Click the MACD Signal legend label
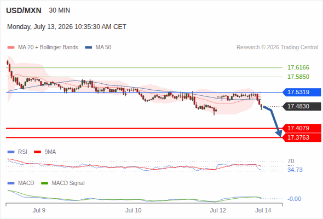323x219 pixels. 68,183
